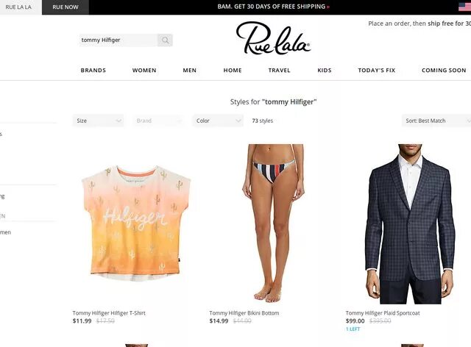Open the striped bikini bottom image

tap(273, 223)
